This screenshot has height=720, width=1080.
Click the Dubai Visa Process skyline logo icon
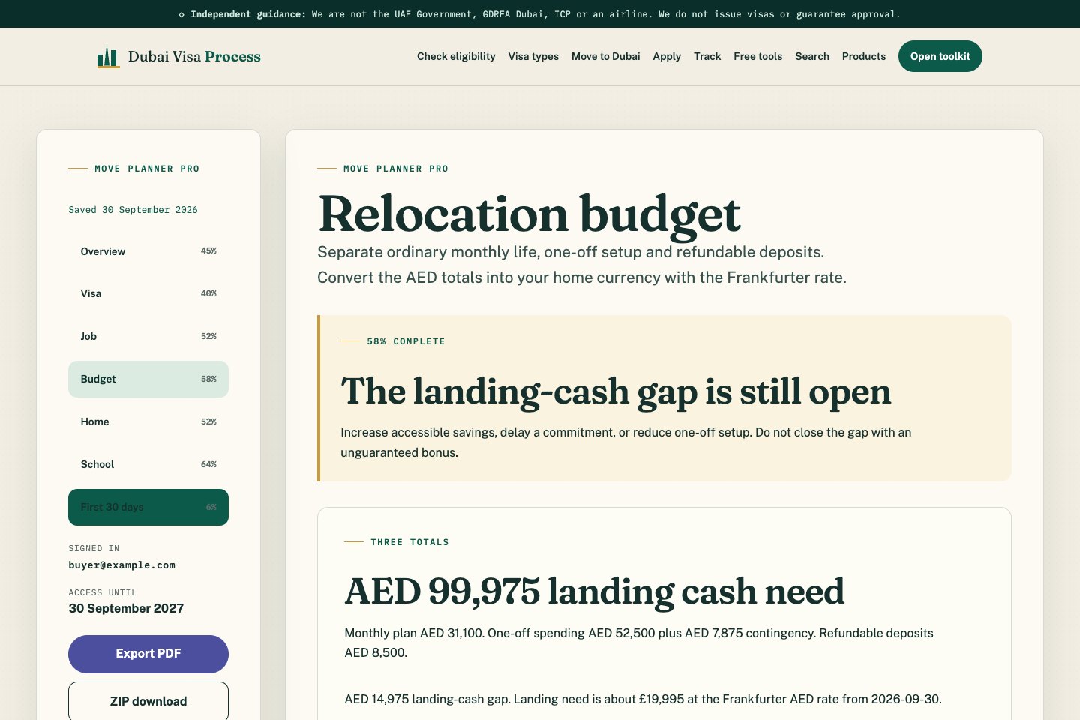(x=108, y=56)
